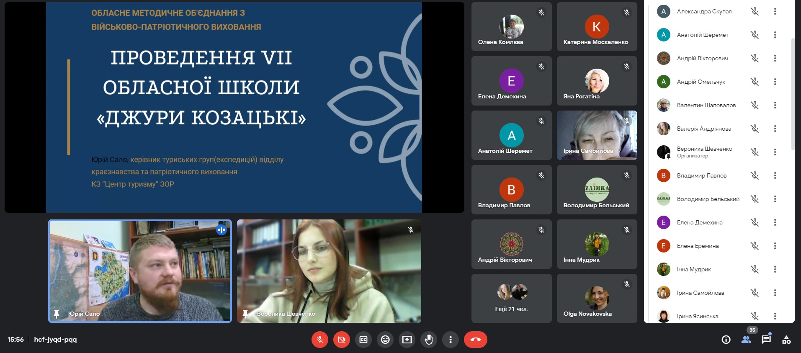Click muted mic icon beside Андрій Омельчук
The height and width of the screenshot is (353, 801).
click(755, 82)
